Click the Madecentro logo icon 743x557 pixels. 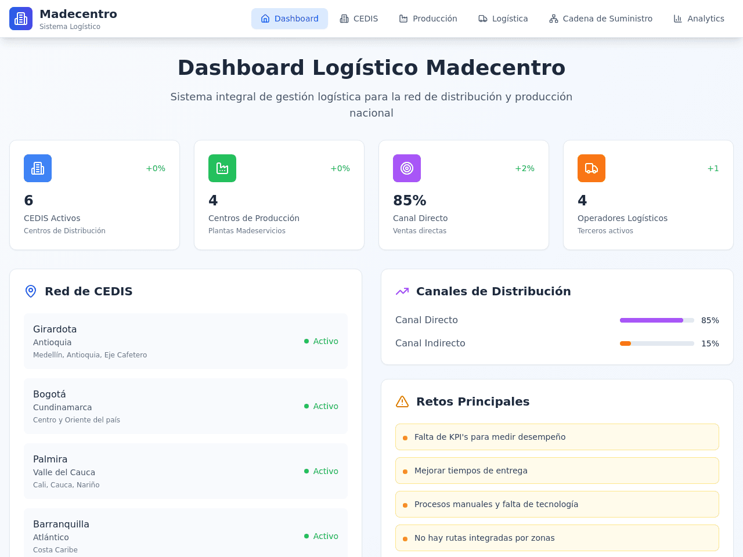[21, 19]
